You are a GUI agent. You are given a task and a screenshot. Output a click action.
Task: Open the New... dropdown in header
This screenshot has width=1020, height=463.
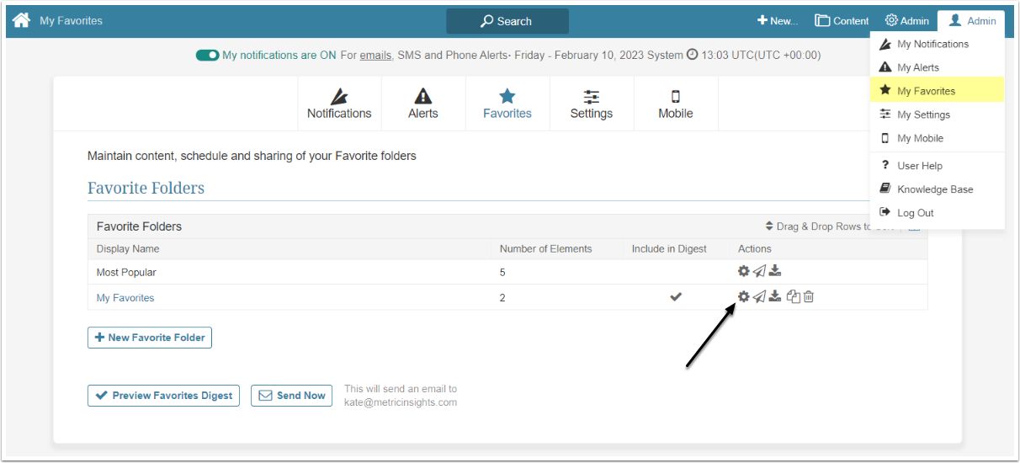777,21
